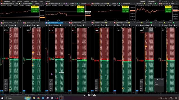Open Windows Start menu

coord(2,98)
